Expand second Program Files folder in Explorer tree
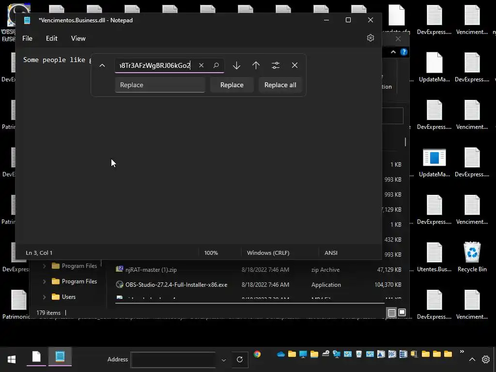Screen dimensions: 496x372 44,281
